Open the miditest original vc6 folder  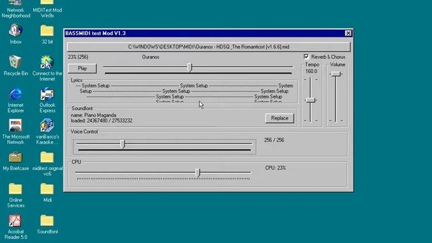(47, 163)
